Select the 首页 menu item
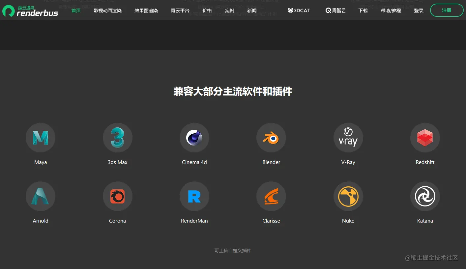 point(76,10)
